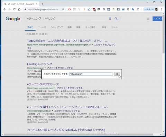Open the カーボン6X三脚 レベリング result link
Viewport: 166px width, 137px height.
tap(66, 130)
